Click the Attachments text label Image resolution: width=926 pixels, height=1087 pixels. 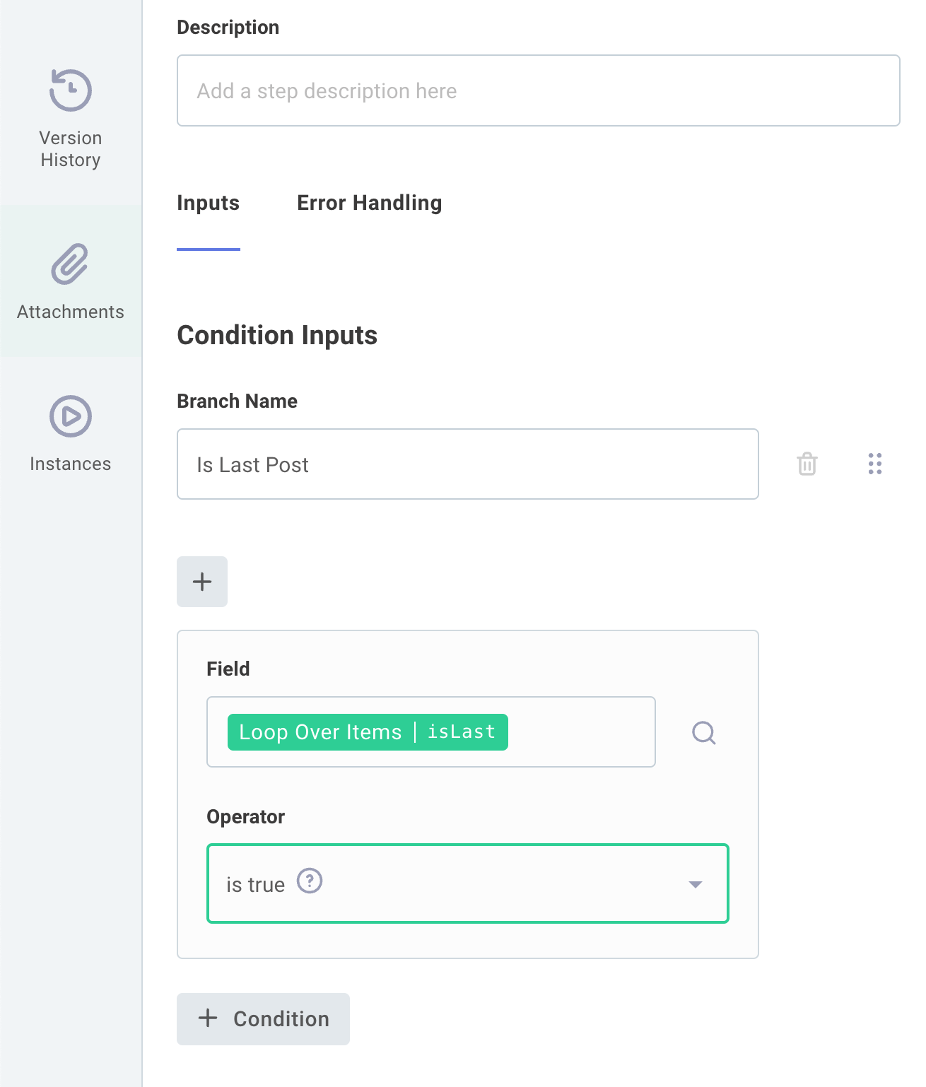[71, 312]
